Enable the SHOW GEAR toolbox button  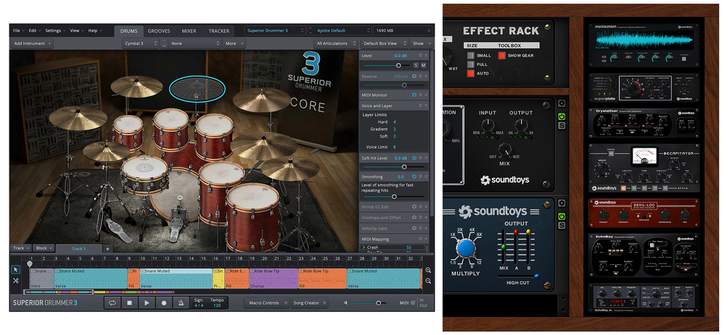(501, 55)
